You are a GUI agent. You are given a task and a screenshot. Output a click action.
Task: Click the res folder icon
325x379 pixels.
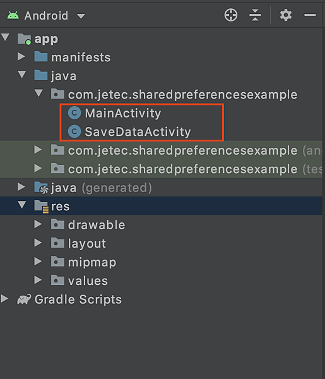pos(41,206)
